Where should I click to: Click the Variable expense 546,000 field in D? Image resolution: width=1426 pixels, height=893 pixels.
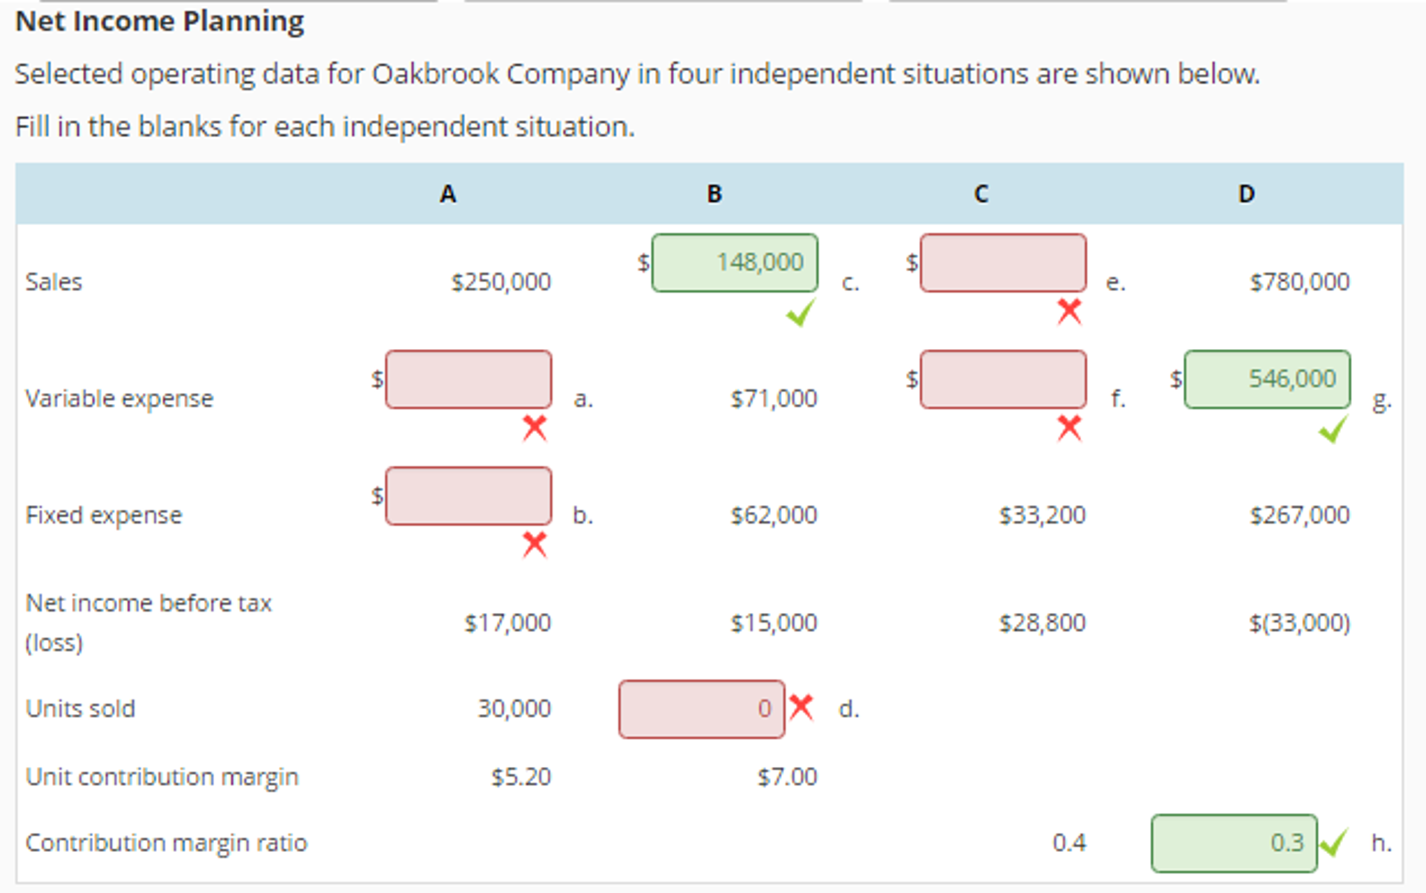[x=1266, y=379]
